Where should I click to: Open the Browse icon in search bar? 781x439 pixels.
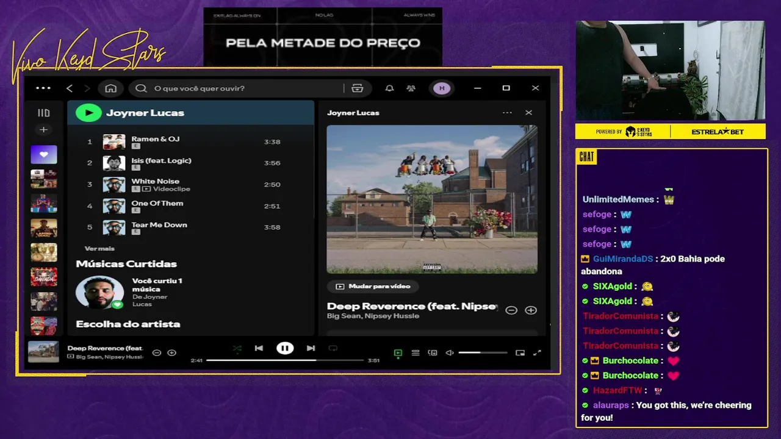click(x=358, y=88)
